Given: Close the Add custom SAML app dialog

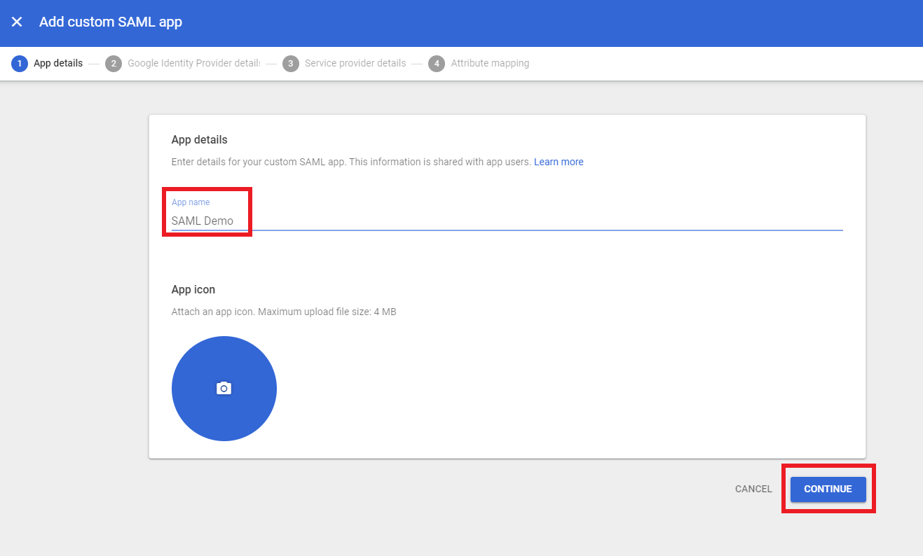Looking at the screenshot, I should click(17, 22).
